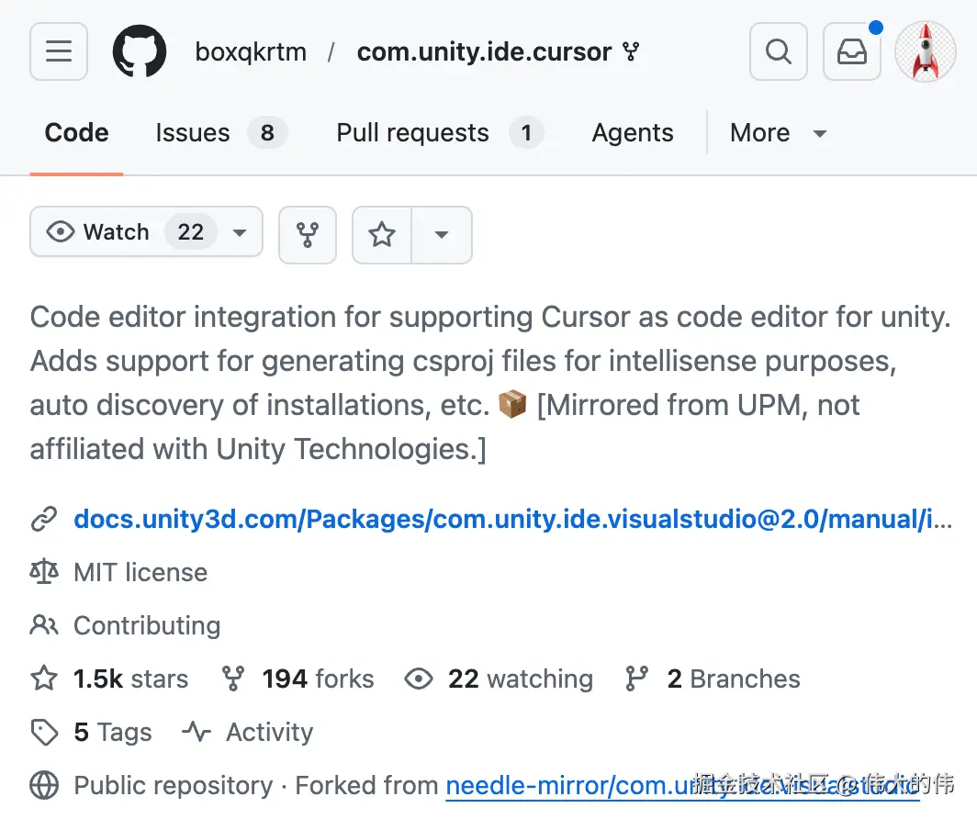This screenshot has height=819, width=977.
Task: Open the notifications inbox icon
Action: click(851, 51)
